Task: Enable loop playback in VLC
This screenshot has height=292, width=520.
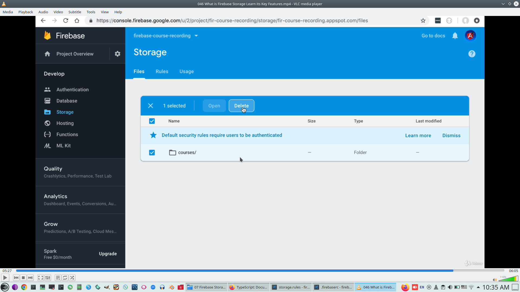Action: (x=65, y=278)
